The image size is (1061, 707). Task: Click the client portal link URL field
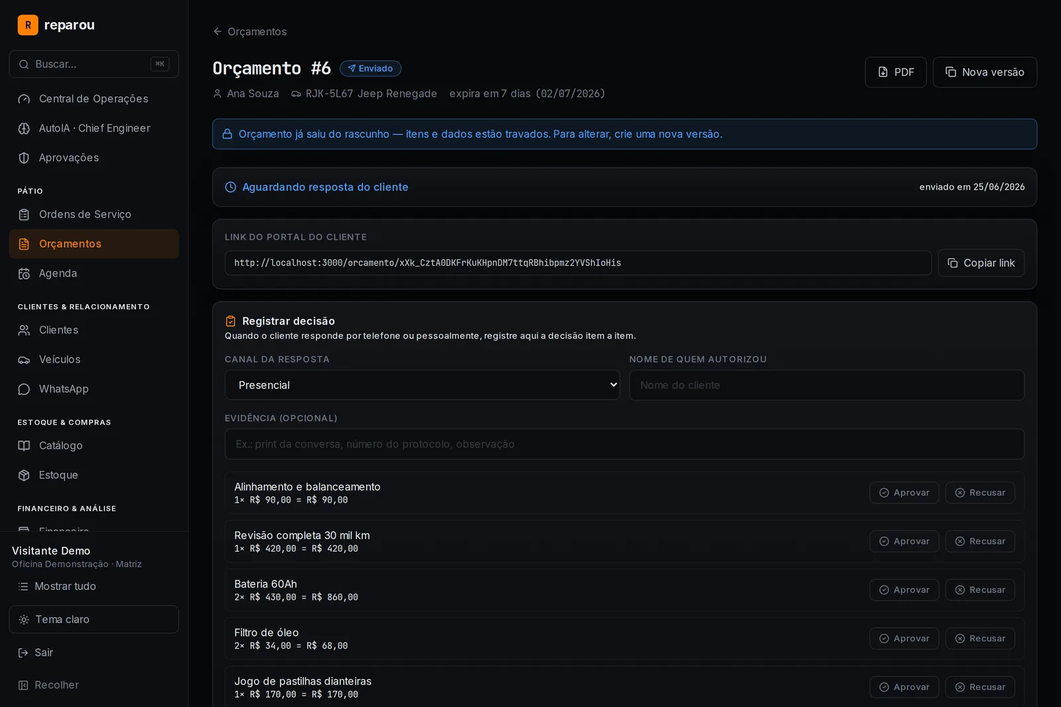(578, 263)
